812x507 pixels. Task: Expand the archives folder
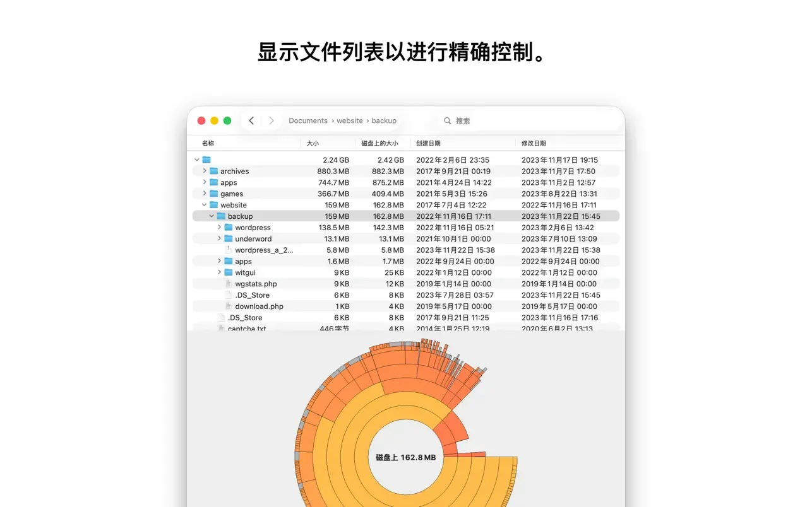click(205, 172)
